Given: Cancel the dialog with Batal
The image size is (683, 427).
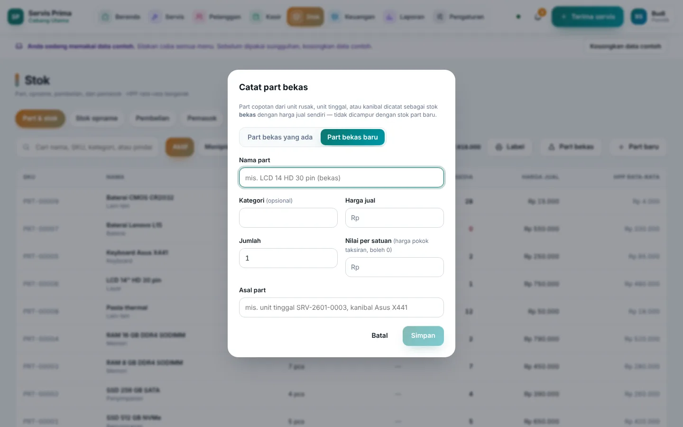Looking at the screenshot, I should click(x=379, y=335).
